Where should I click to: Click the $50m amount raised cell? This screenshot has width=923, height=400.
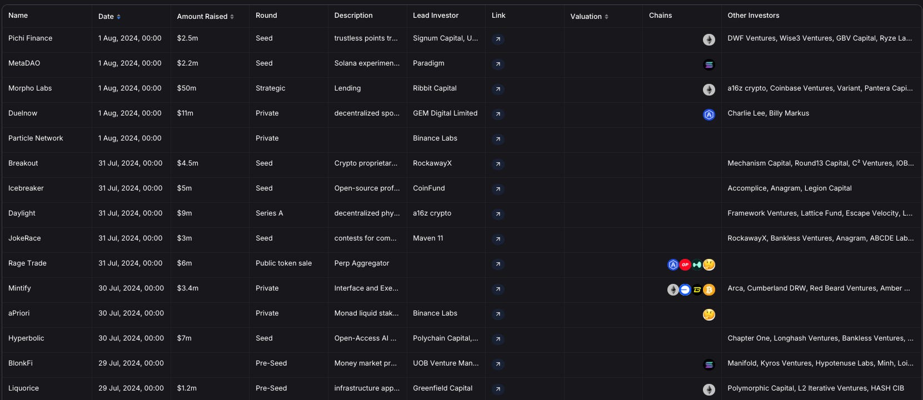point(187,88)
